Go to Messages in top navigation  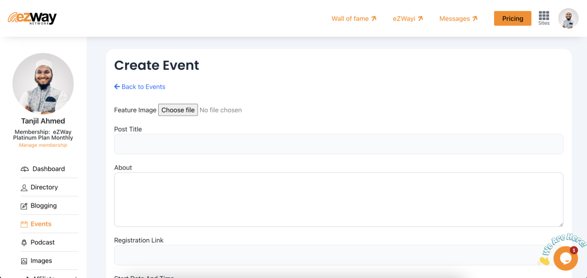(458, 18)
